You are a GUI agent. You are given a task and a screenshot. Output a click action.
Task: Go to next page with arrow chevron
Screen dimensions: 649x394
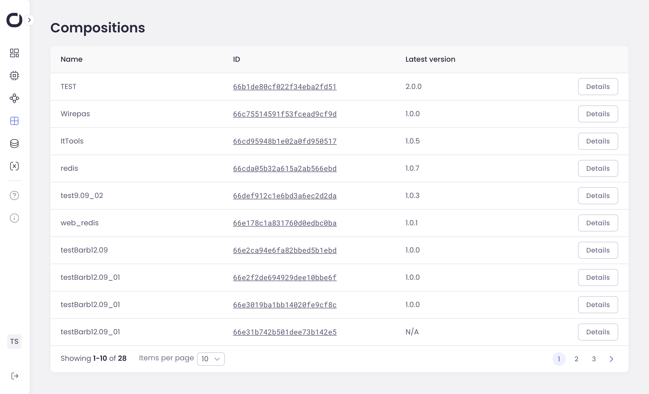pos(611,359)
